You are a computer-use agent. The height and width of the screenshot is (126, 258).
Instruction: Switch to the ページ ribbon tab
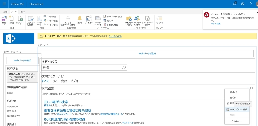click(x=14, y=12)
